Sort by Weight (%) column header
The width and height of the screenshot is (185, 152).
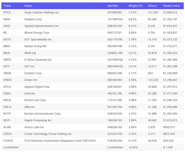[135, 6]
